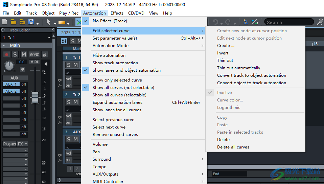Image resolution: width=324 pixels, height=184 pixels.
Task: Close the Track Editor panel
Action: (x=53, y=30)
